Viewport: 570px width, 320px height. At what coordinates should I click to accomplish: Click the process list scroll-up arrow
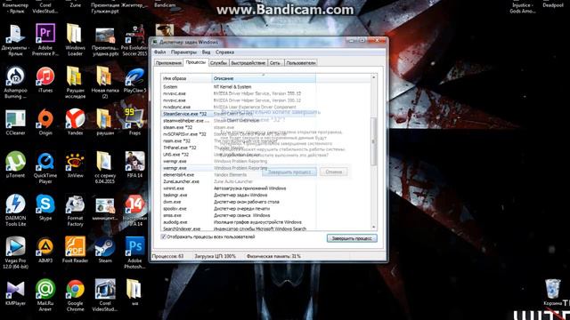point(374,77)
